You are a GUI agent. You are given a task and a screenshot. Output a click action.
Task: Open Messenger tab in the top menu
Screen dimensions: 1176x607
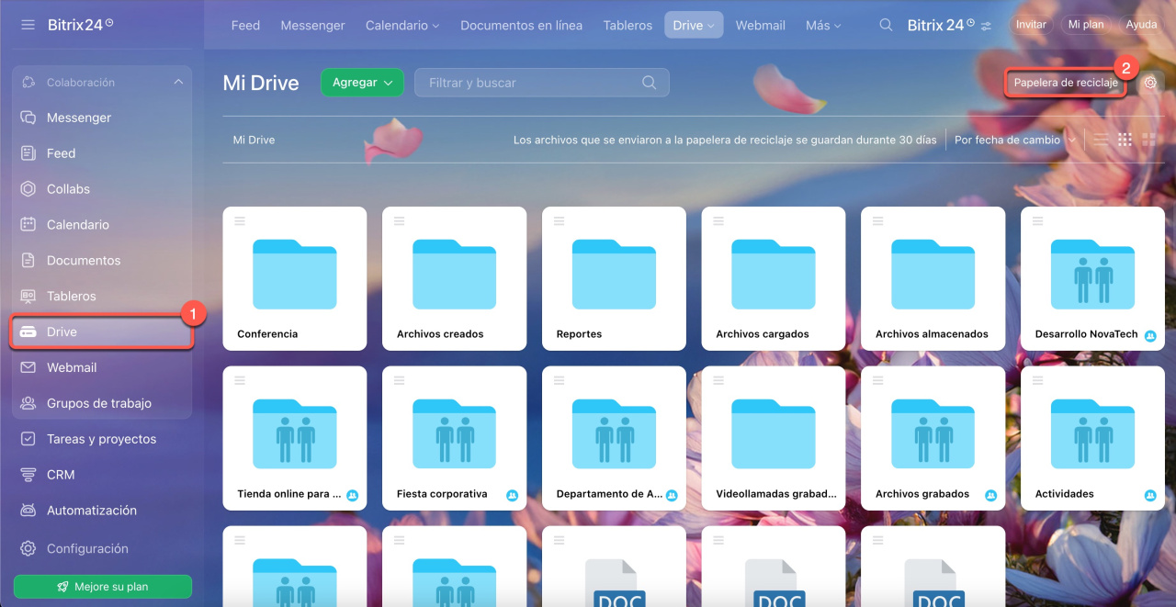(312, 26)
